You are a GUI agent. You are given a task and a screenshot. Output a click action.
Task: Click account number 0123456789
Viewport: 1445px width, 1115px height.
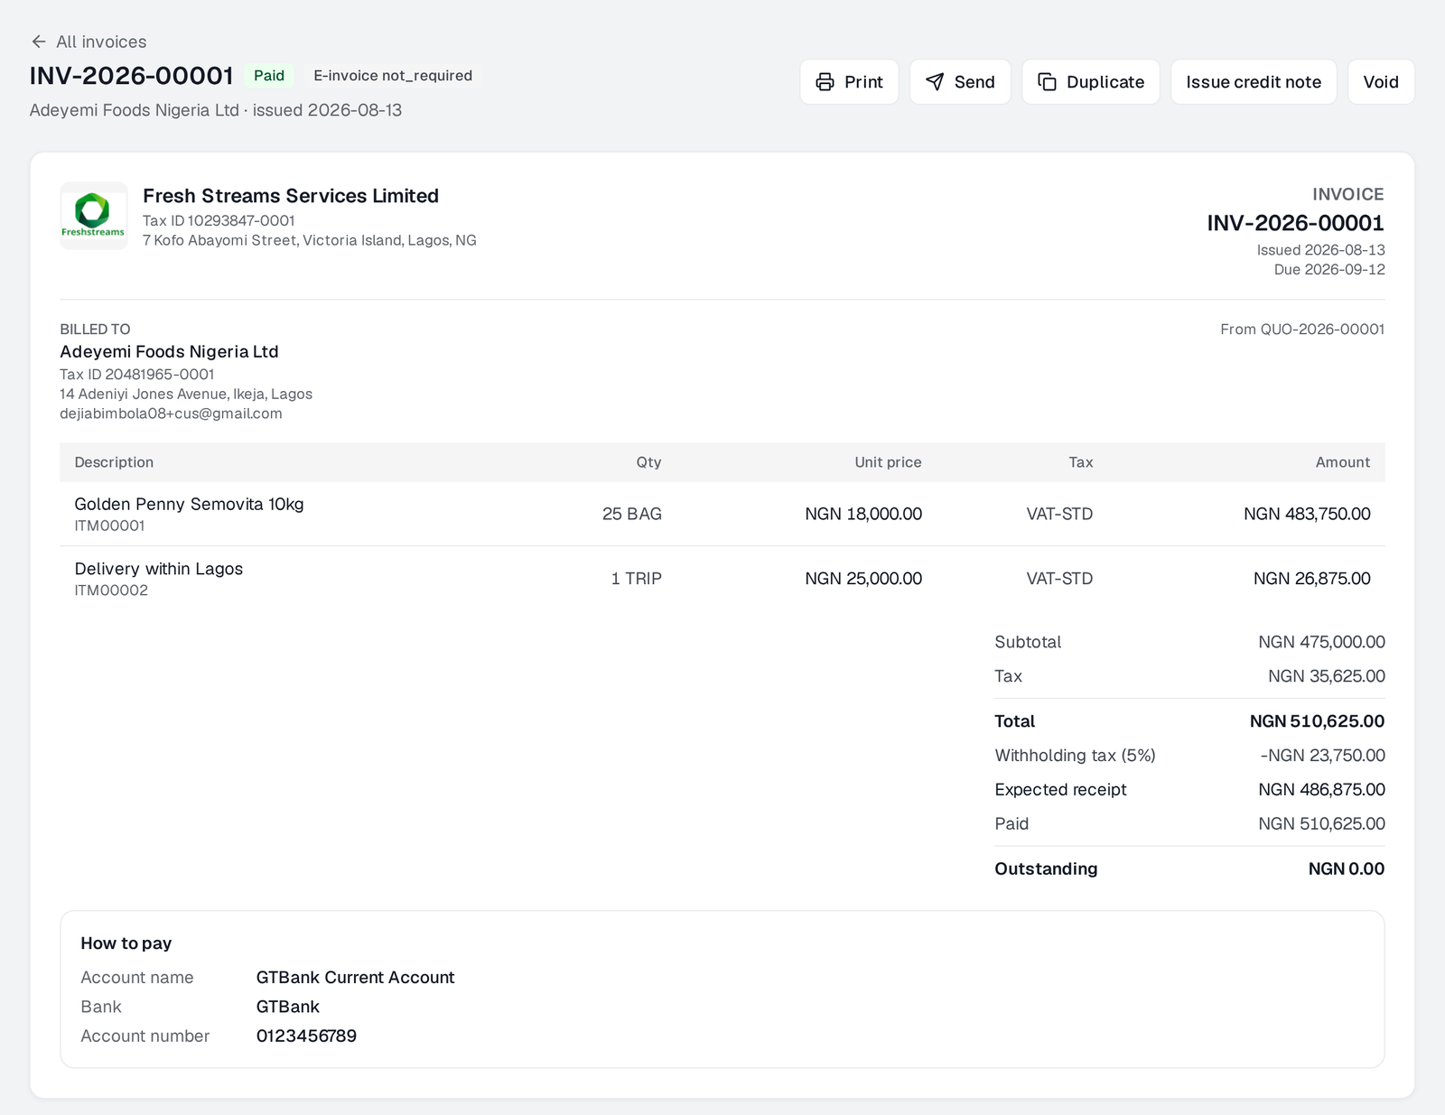coord(306,1036)
